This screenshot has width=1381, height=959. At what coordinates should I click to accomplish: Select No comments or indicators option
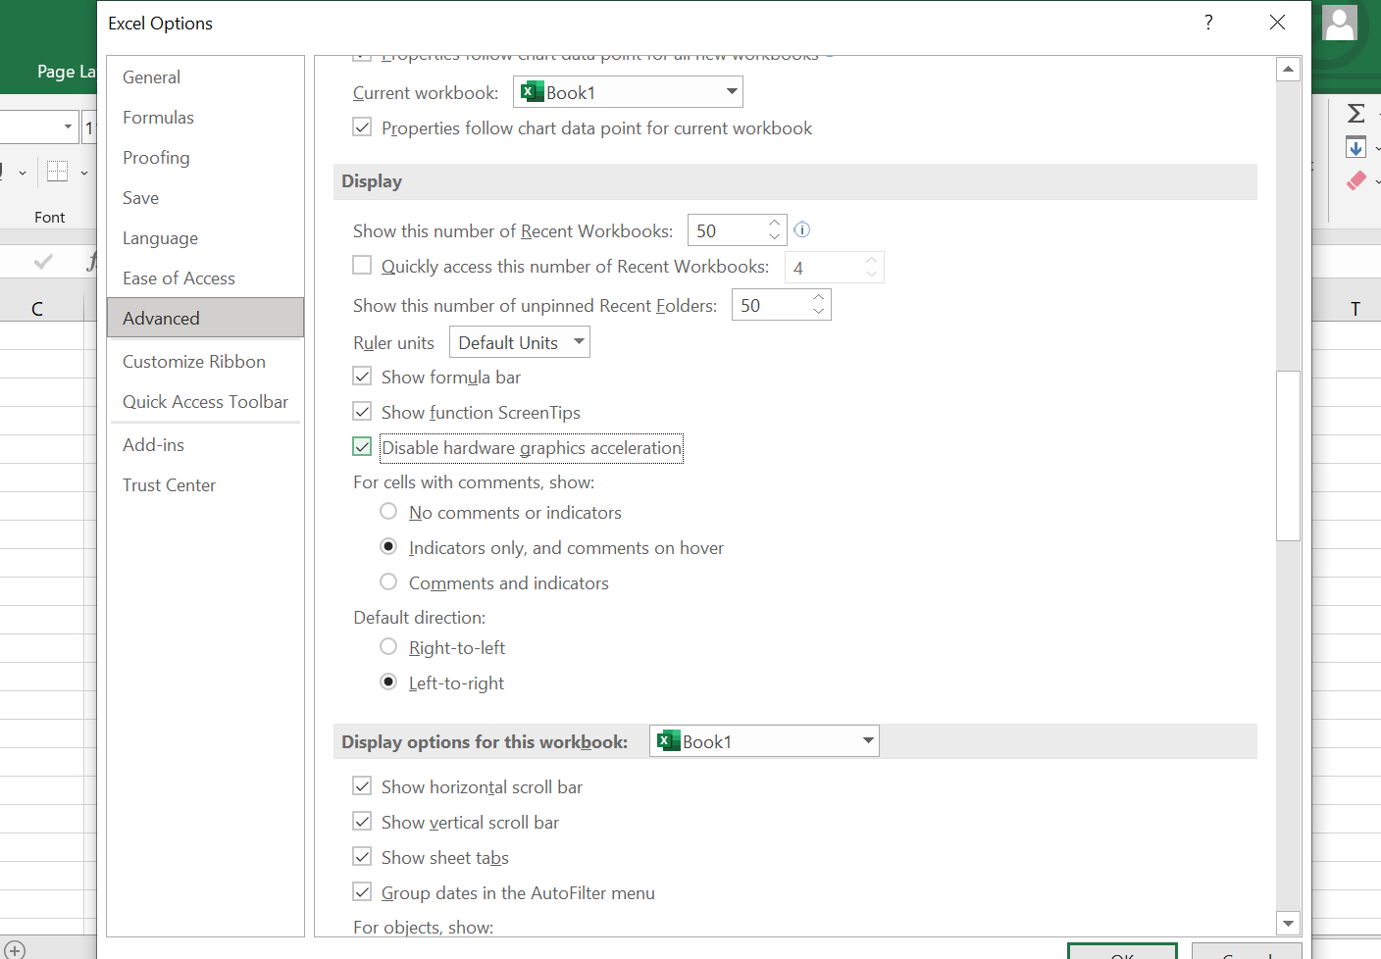coord(388,512)
